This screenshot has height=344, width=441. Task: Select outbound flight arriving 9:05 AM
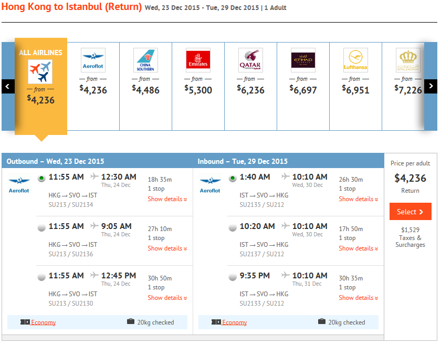point(41,227)
